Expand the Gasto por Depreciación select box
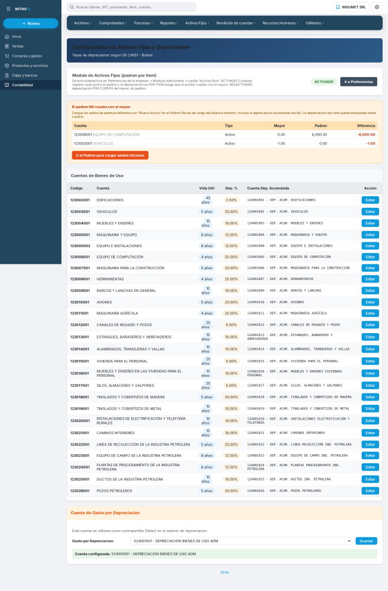 241,541
